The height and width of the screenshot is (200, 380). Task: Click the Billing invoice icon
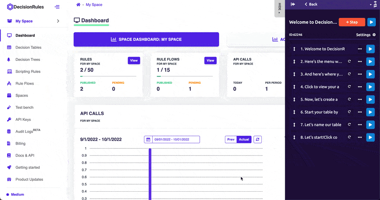9,143
